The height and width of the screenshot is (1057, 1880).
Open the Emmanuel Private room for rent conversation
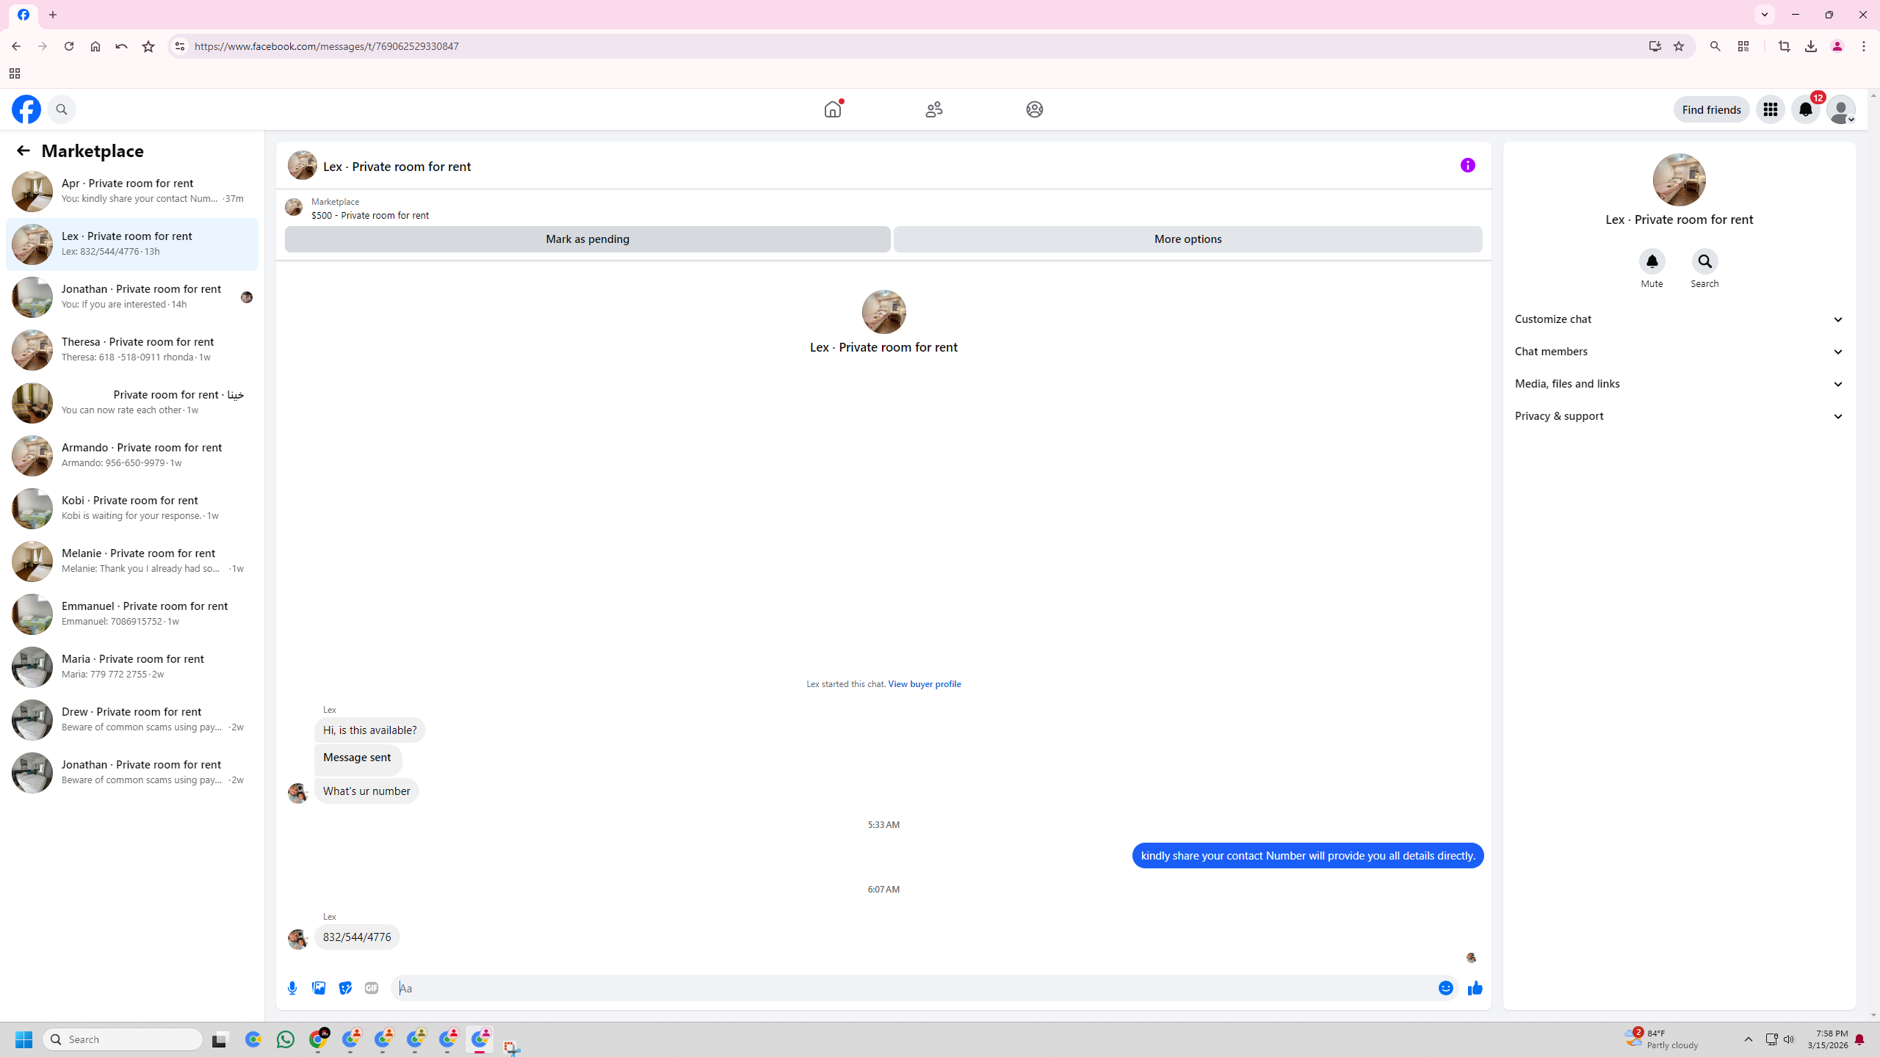pyautogui.click(x=132, y=614)
